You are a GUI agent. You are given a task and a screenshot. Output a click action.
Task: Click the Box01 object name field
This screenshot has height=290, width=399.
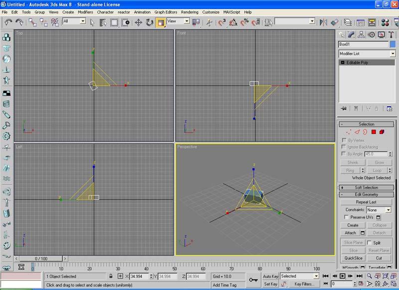tap(364, 44)
